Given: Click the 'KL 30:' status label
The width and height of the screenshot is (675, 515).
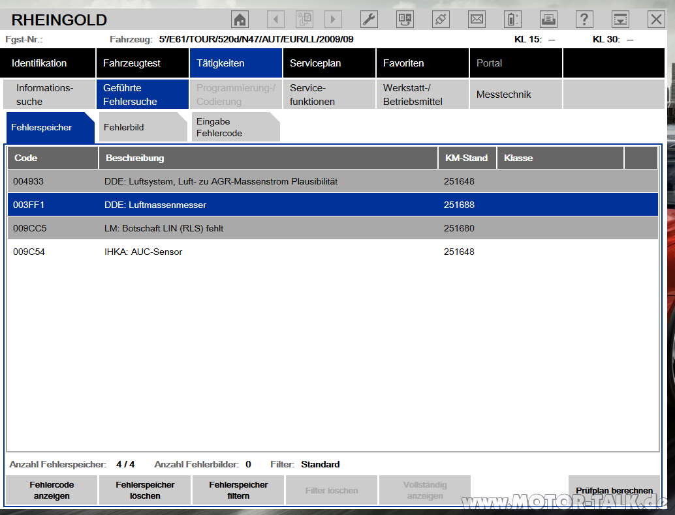Looking at the screenshot, I should point(606,40).
